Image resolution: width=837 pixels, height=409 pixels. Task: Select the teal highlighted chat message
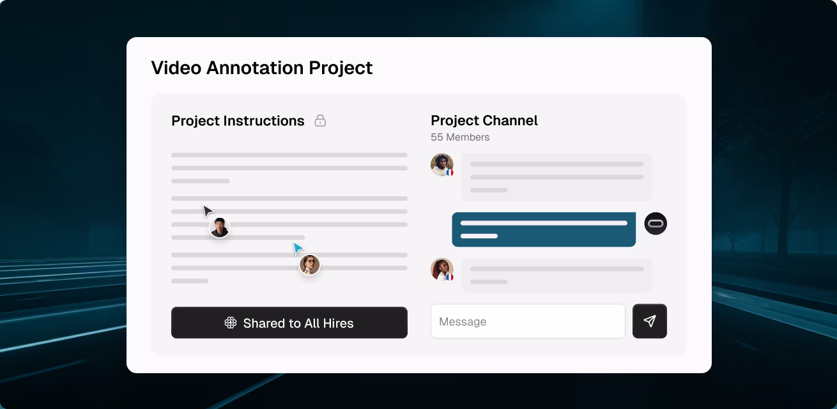coord(544,229)
